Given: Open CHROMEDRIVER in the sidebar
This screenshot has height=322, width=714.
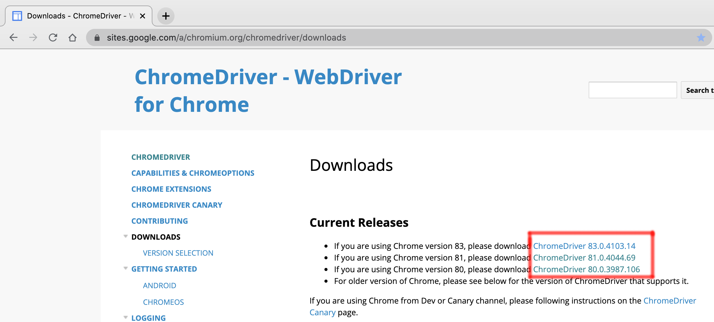Looking at the screenshot, I should pos(161,157).
